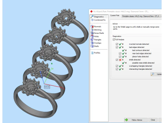The width and height of the screenshot is (164, 123).
Task: Minimize the Fix Wizard window
Action: tap(153, 11)
